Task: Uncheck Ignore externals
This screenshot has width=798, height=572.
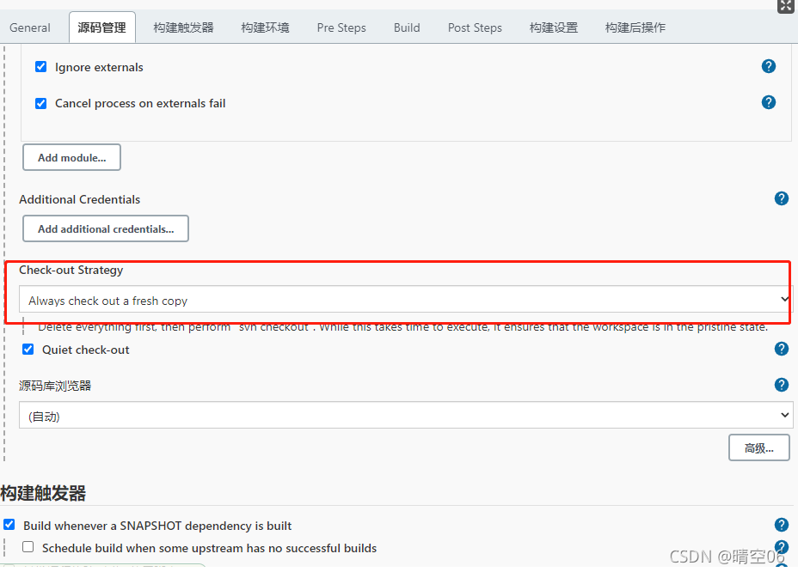Action: [x=40, y=67]
